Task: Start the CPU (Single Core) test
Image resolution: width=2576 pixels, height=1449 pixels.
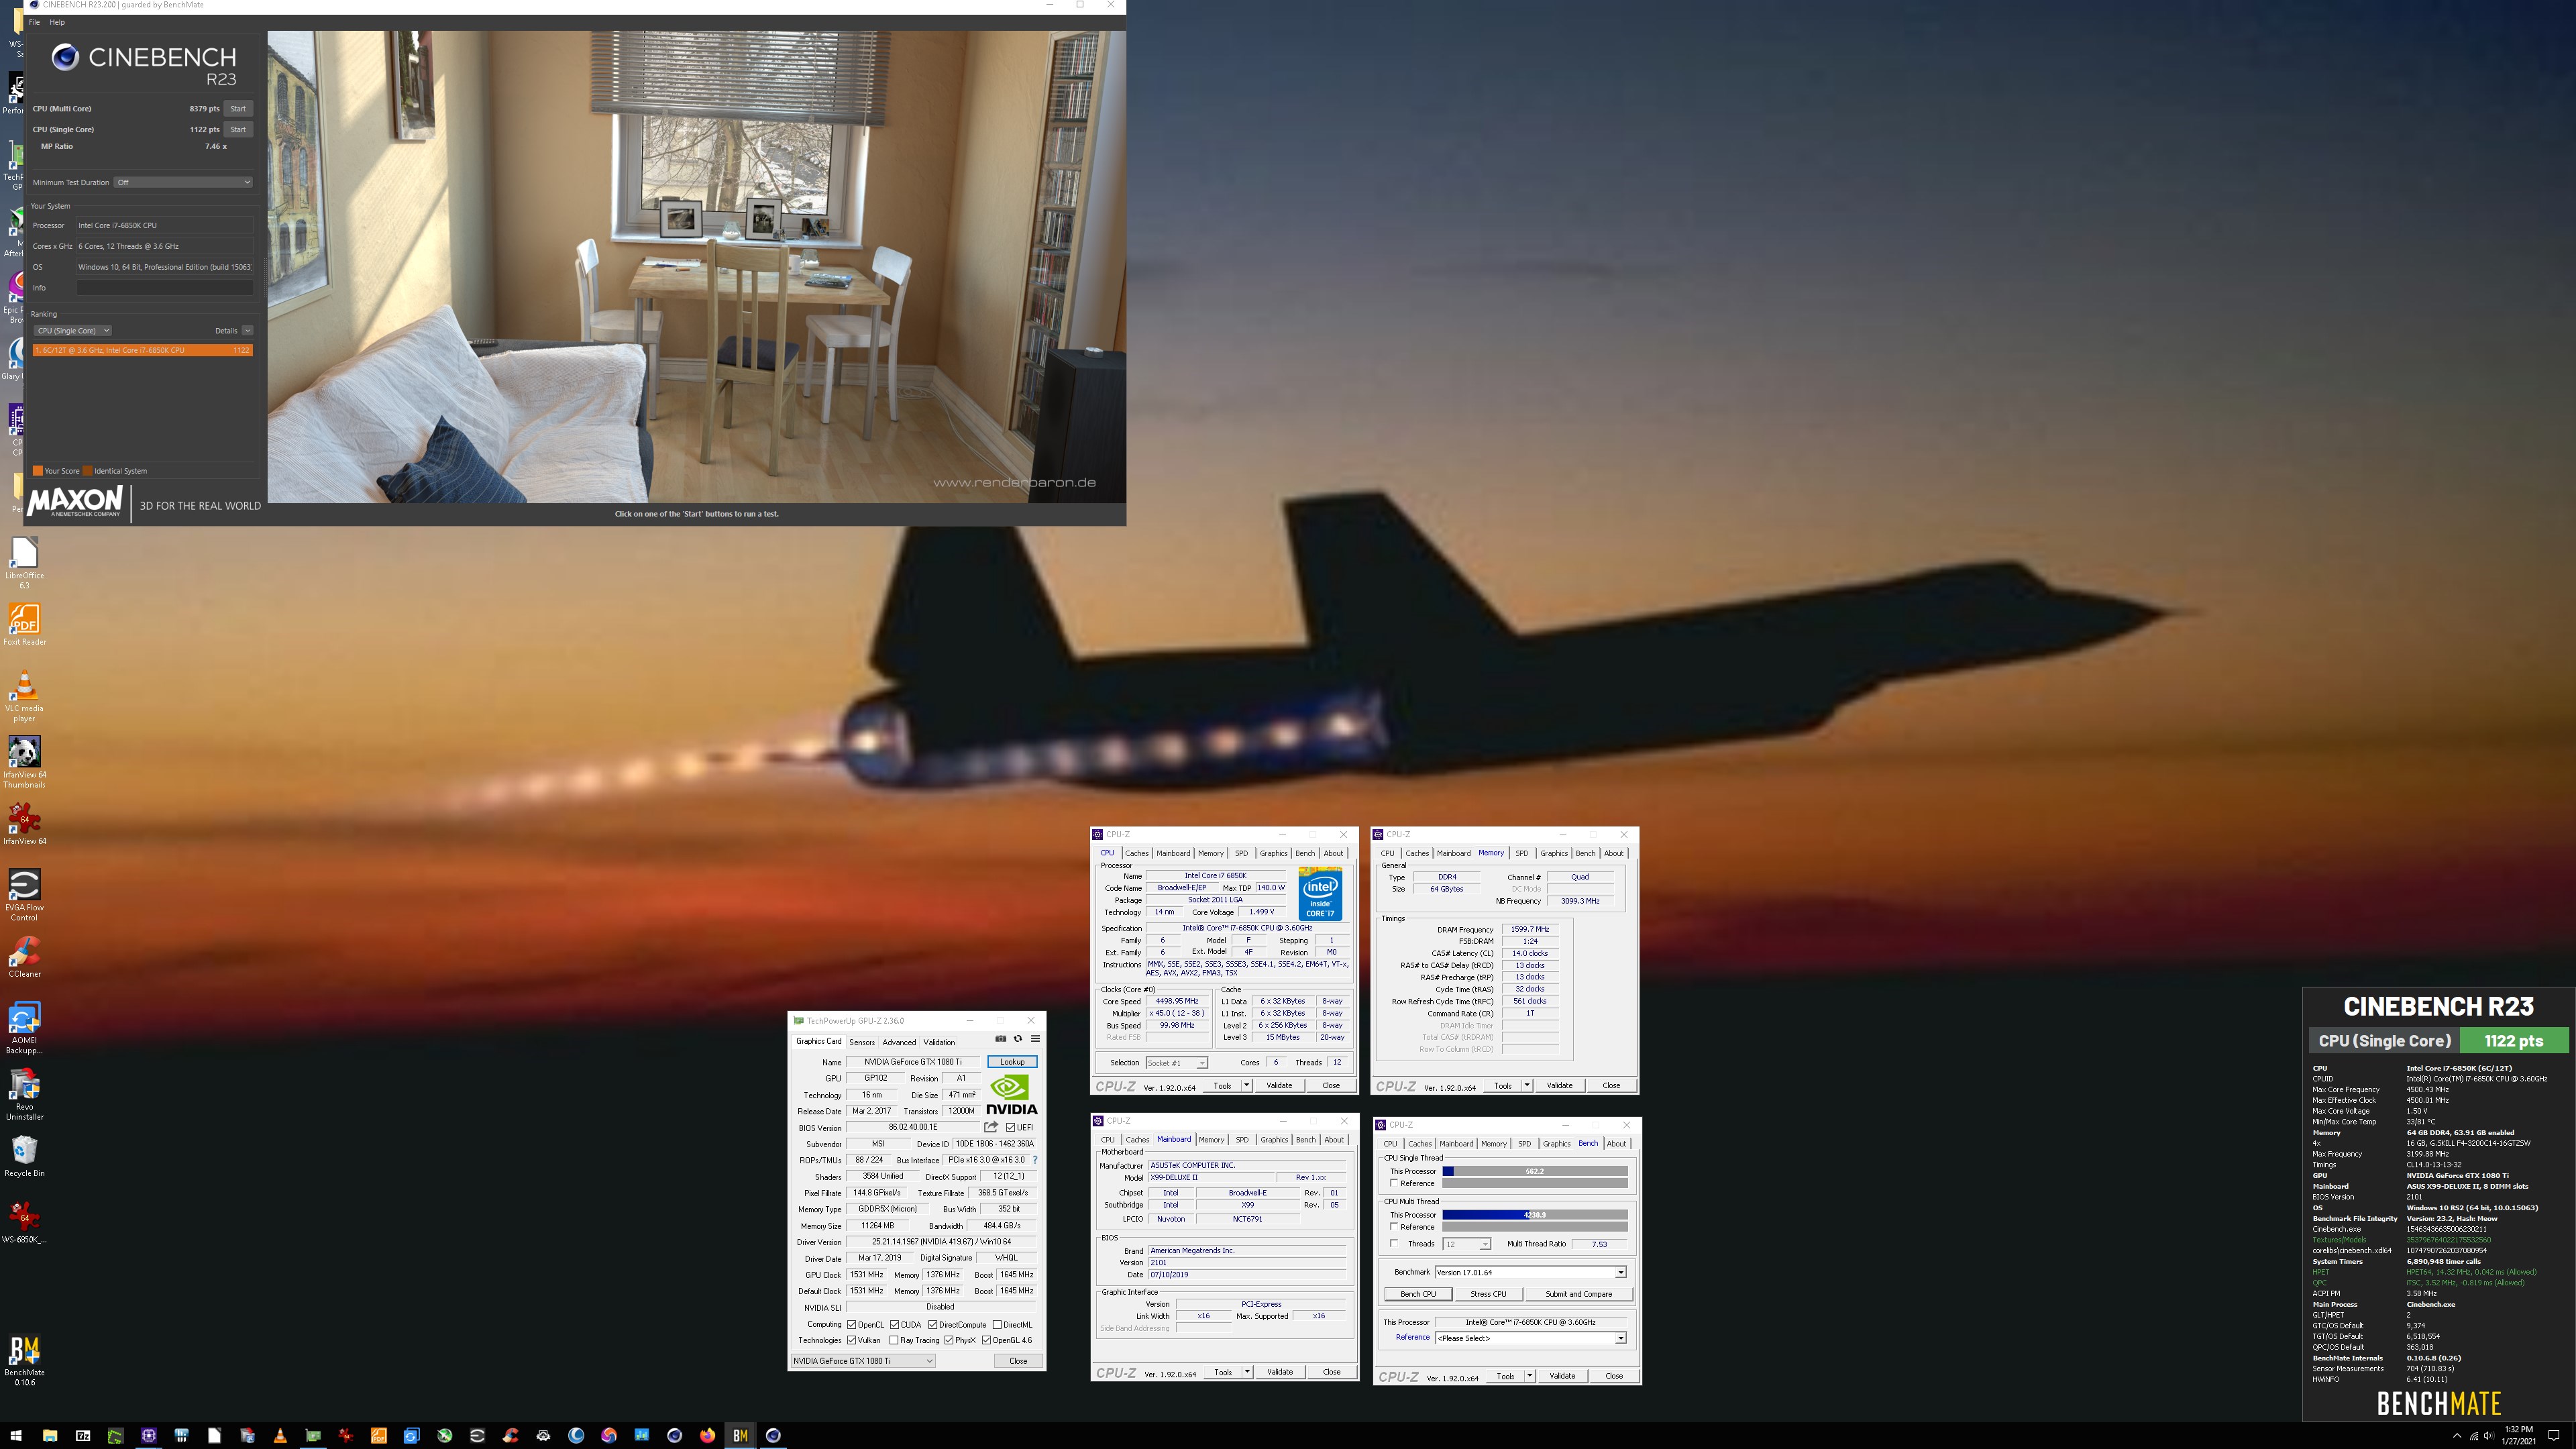Action: point(238,129)
